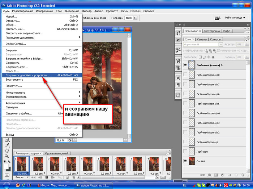253x189 pixels.
Task: Show the Любимая! (копия) 3 layer
Action: click(185, 123)
